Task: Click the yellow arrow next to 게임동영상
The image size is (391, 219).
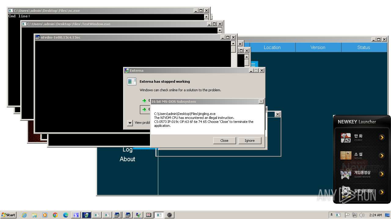Action: coord(382,174)
